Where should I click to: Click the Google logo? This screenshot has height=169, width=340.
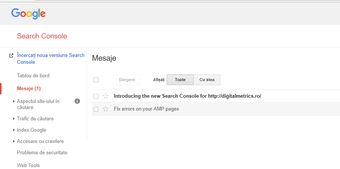28,14
